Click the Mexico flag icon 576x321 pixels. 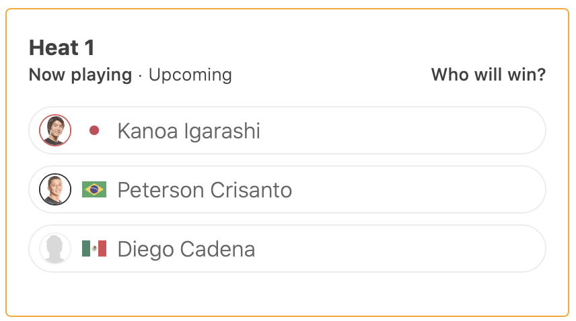click(94, 249)
